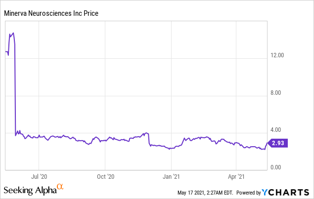Click the sharp price drop before Jan '21
Screen dimensions: 314x199
coord(149,139)
